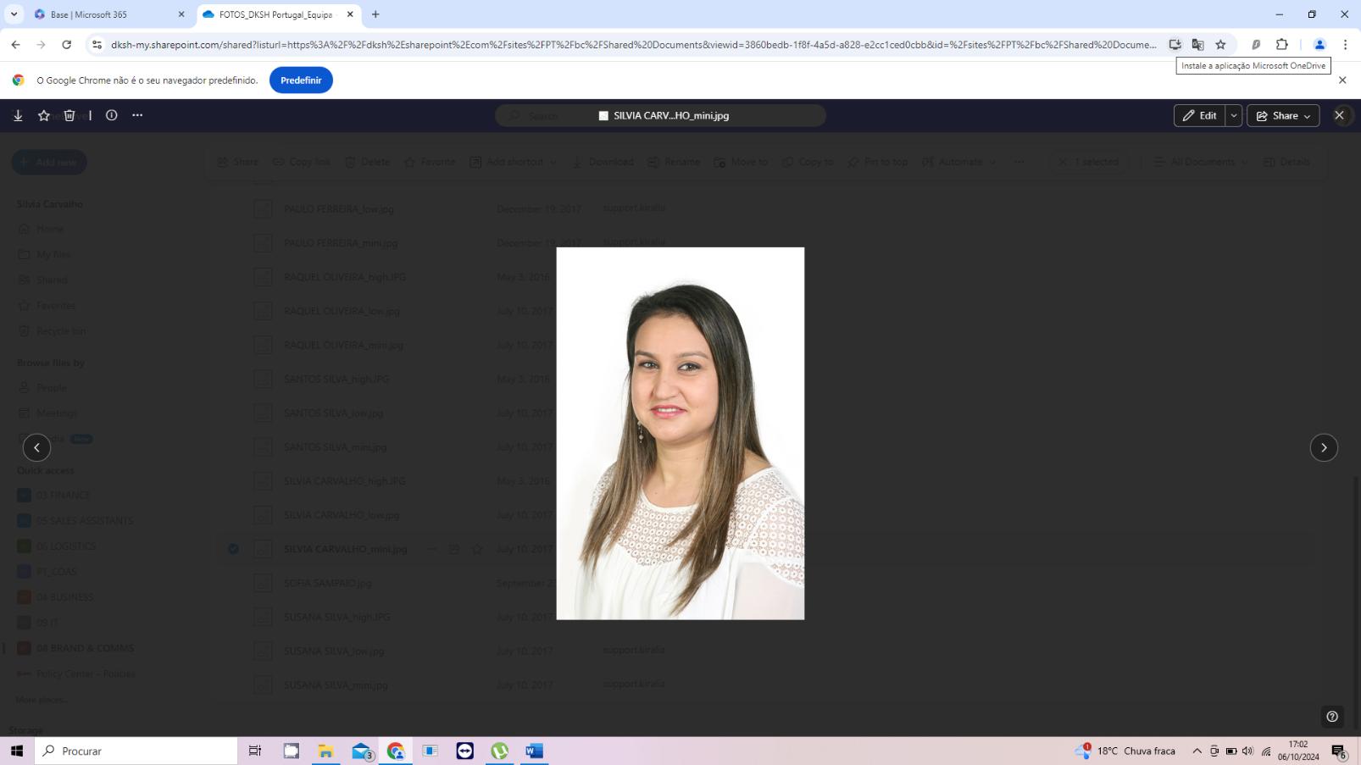The width and height of the screenshot is (1361, 765).
Task: Open tab search dropdown arrow
Action: click(14, 14)
